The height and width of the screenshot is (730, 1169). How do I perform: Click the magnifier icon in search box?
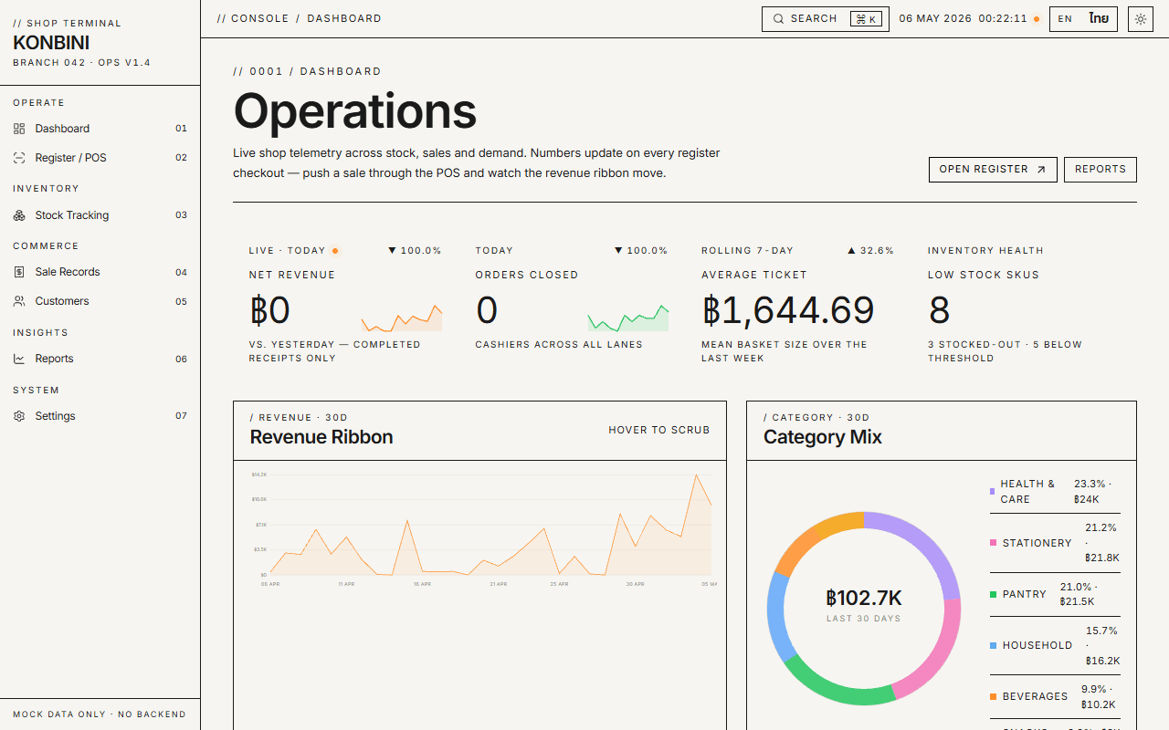pyautogui.click(x=779, y=19)
